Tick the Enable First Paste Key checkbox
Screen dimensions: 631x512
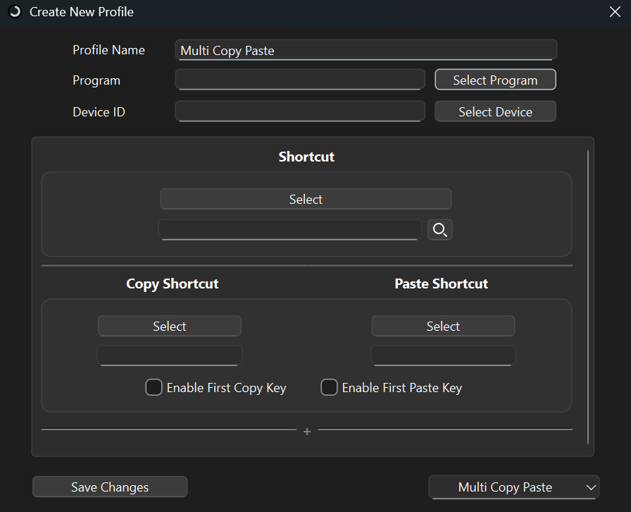coord(329,387)
